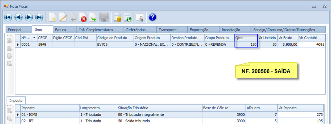Go to the next record
331x124 pixels.
pyautogui.click(x=29, y=18)
